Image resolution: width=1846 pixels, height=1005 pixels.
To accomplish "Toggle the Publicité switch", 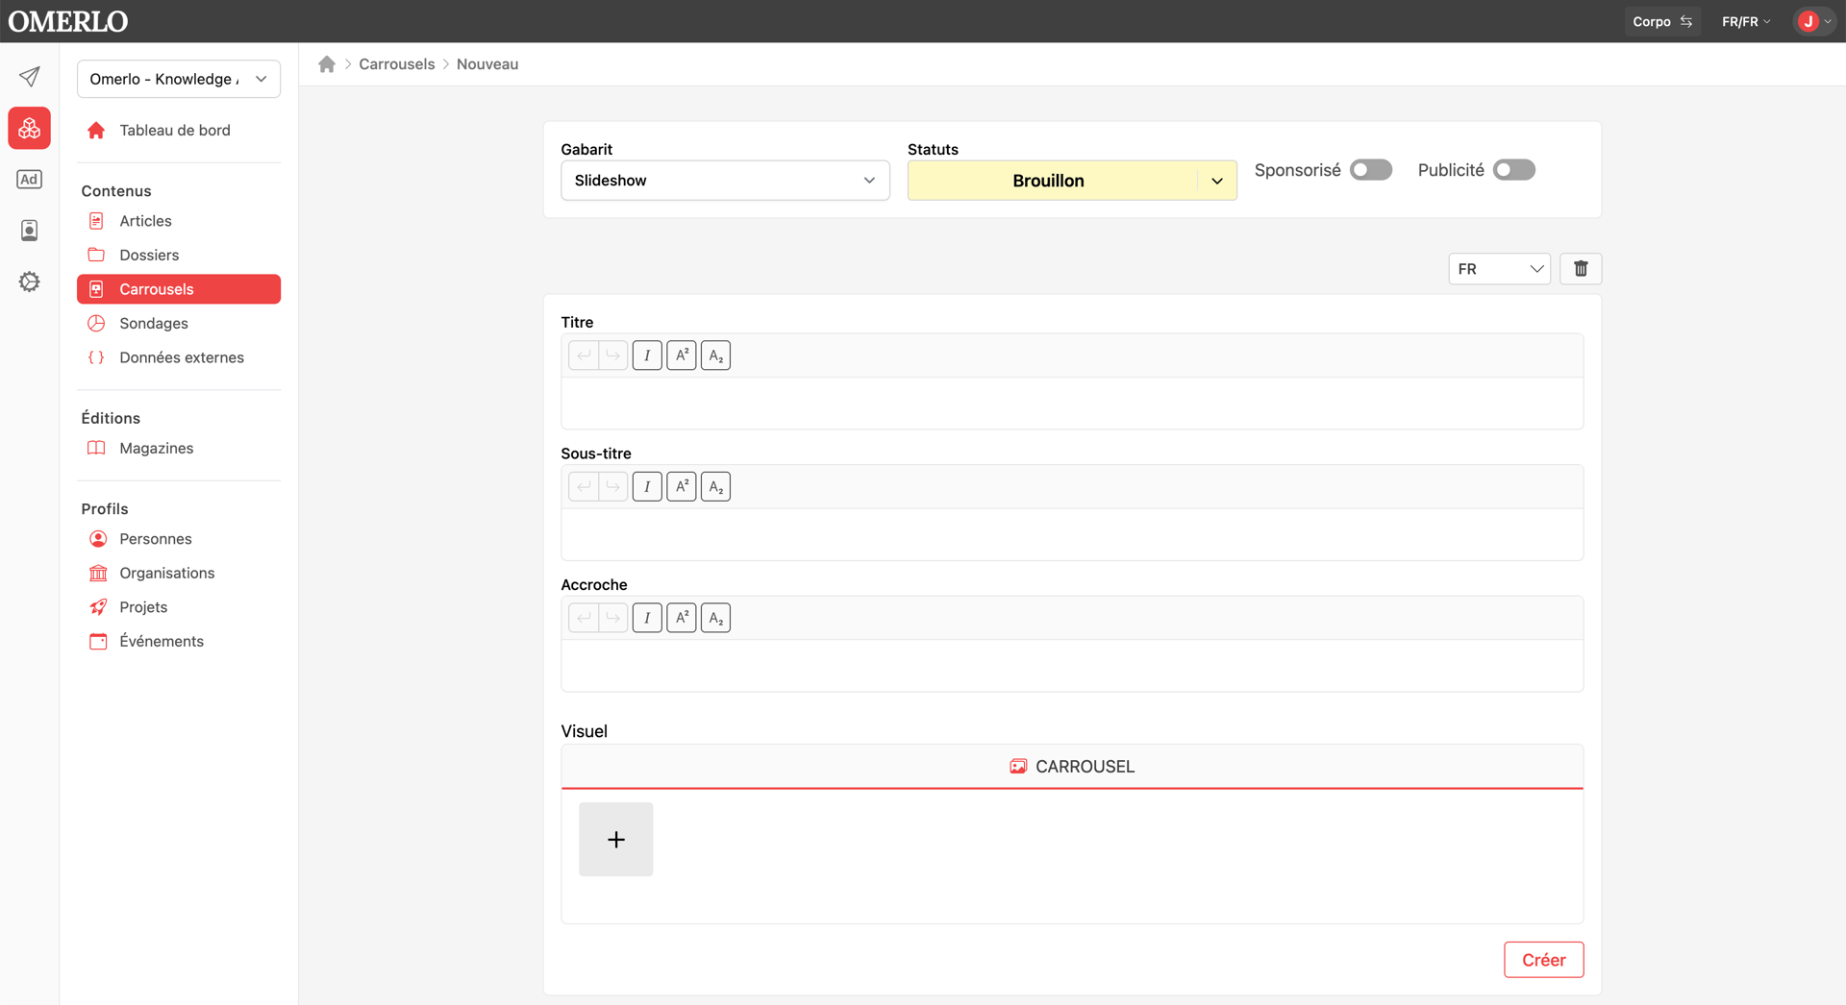I will pyautogui.click(x=1514, y=170).
